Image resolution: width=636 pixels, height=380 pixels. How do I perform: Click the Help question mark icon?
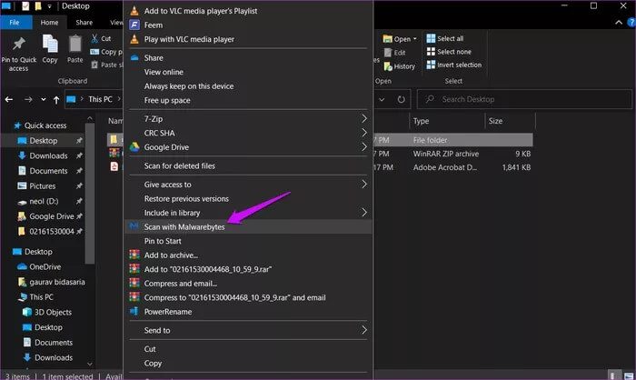coord(631,23)
